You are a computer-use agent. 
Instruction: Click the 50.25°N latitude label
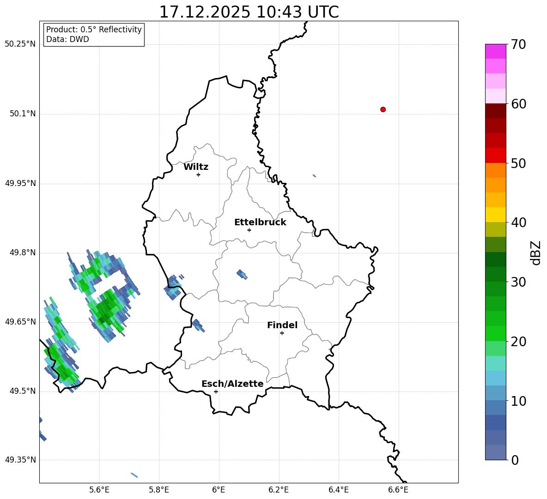pyautogui.click(x=20, y=44)
